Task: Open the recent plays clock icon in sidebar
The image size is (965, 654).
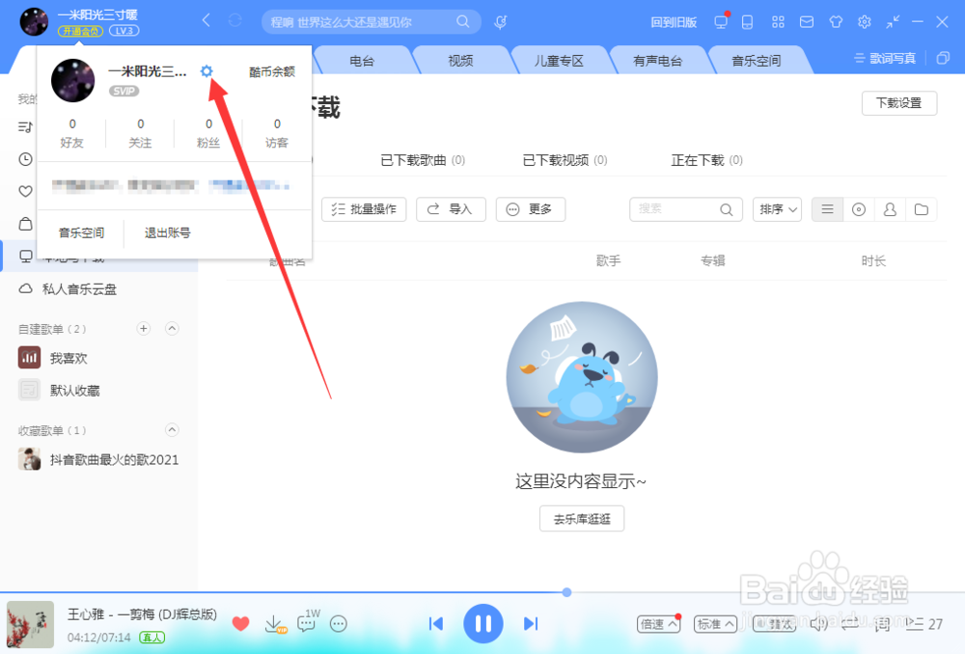Action: tap(25, 159)
